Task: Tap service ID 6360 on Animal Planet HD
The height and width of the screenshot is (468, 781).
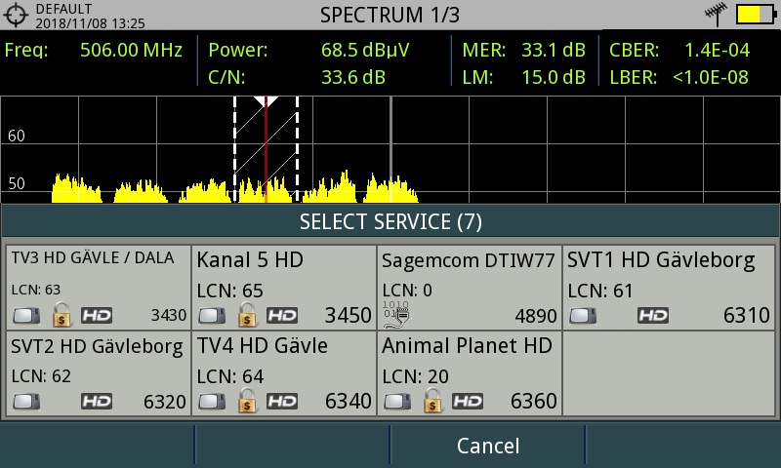Action: (x=533, y=401)
